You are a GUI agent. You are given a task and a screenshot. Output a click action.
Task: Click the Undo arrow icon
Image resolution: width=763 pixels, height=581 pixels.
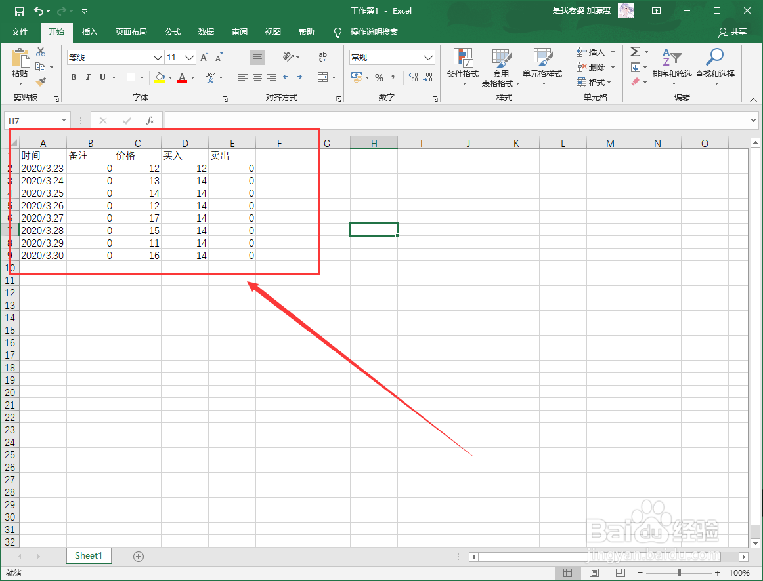pyautogui.click(x=39, y=10)
